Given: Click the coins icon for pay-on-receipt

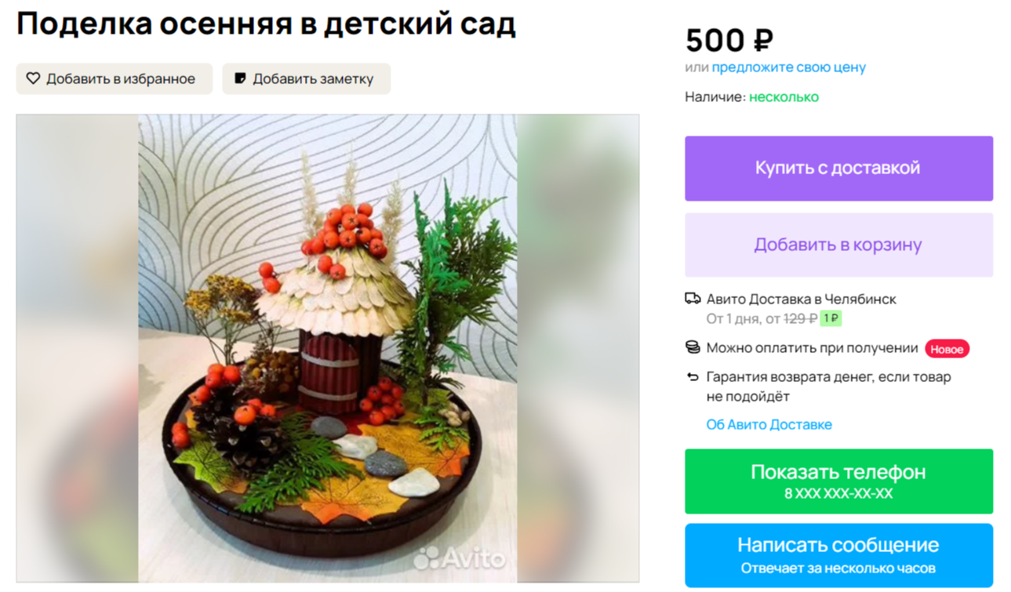Looking at the screenshot, I should coord(693,347).
